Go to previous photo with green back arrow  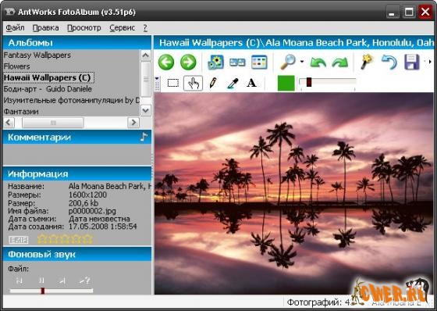point(166,62)
